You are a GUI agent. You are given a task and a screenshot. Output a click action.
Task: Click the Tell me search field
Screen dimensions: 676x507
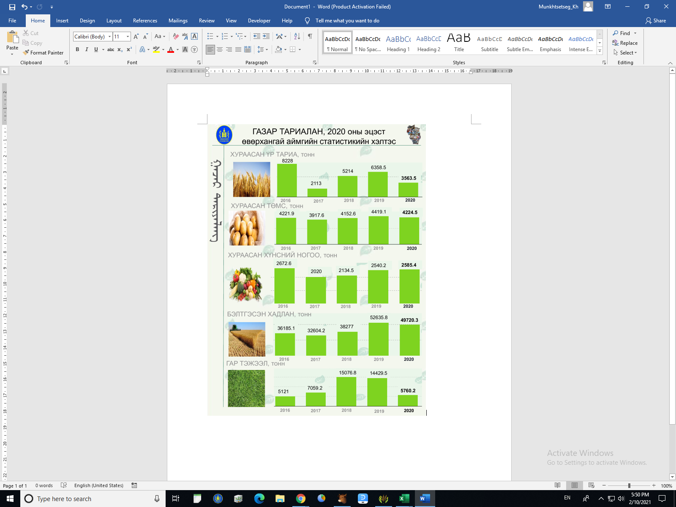347,21
